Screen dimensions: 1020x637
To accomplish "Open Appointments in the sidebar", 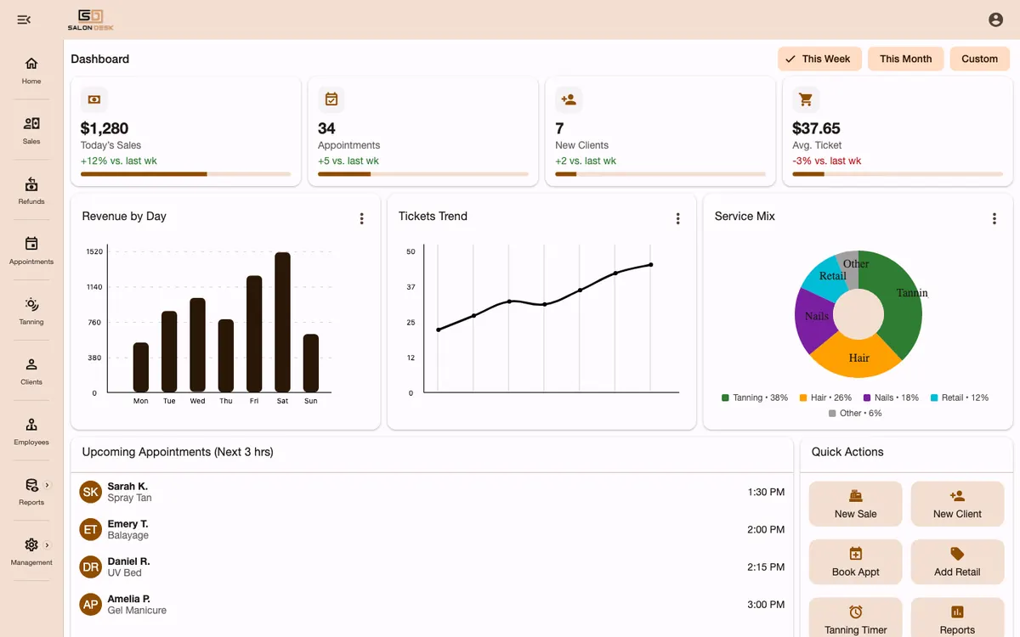I will [31, 251].
